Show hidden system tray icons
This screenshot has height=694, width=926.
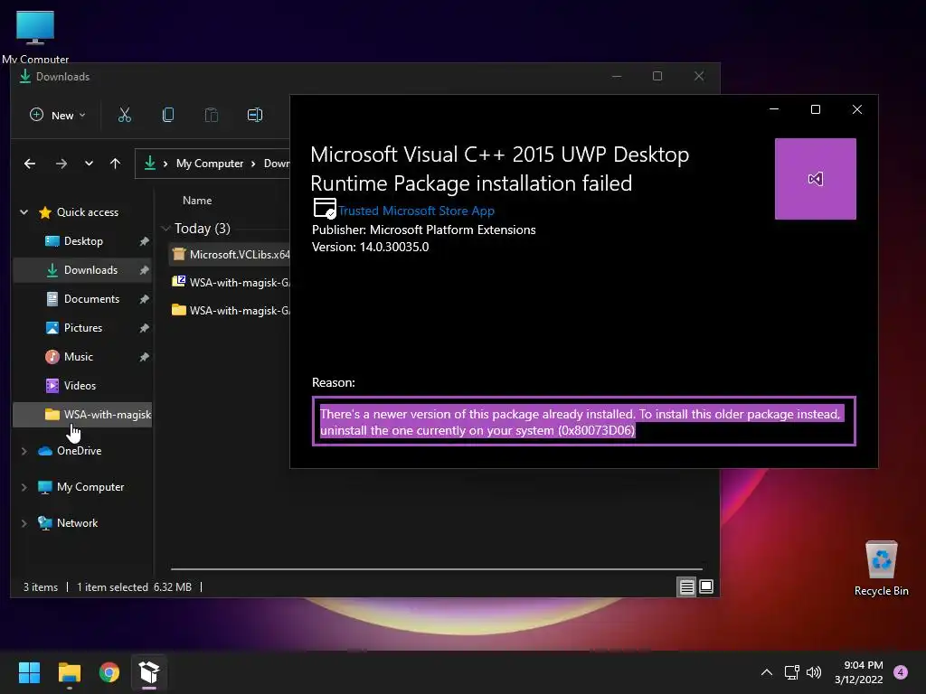(767, 672)
